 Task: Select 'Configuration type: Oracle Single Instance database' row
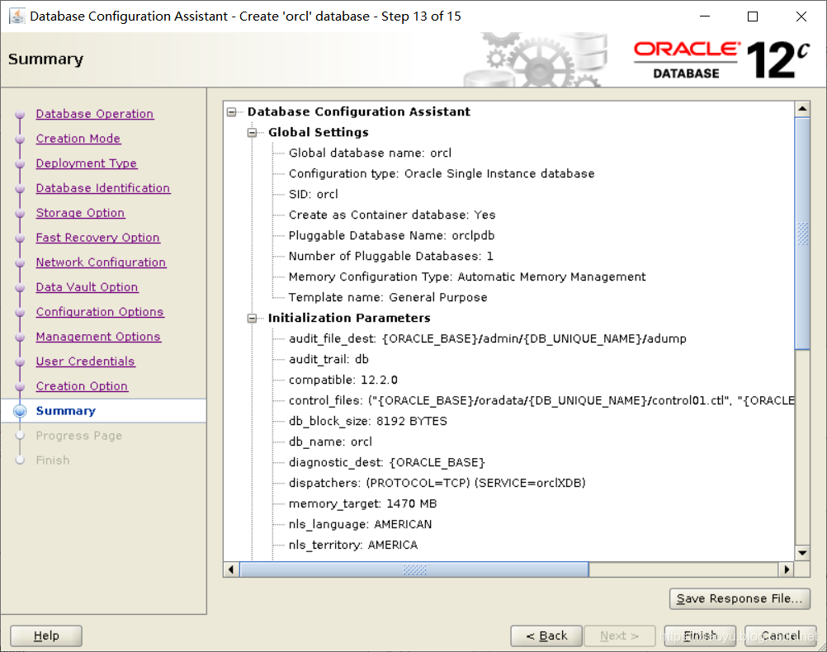[442, 173]
